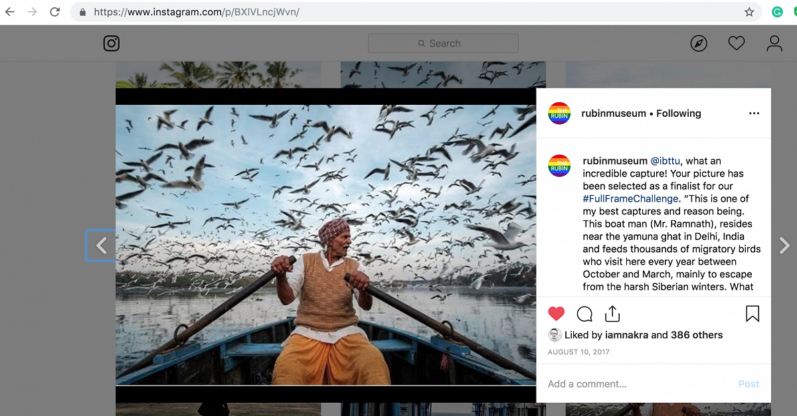This screenshot has width=797, height=416.
Task: Click the browser forward arrow
Action: (x=32, y=12)
